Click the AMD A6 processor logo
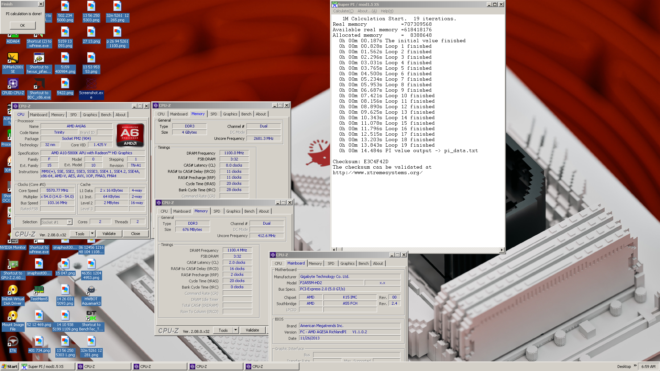The width and height of the screenshot is (660, 371). 130,135
